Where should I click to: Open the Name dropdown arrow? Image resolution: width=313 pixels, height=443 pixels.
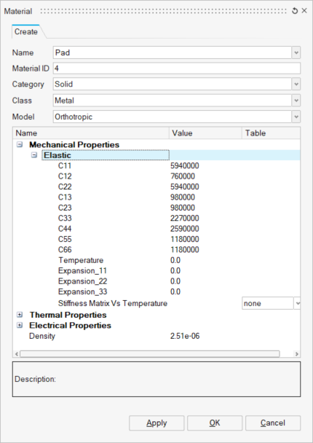click(x=296, y=52)
